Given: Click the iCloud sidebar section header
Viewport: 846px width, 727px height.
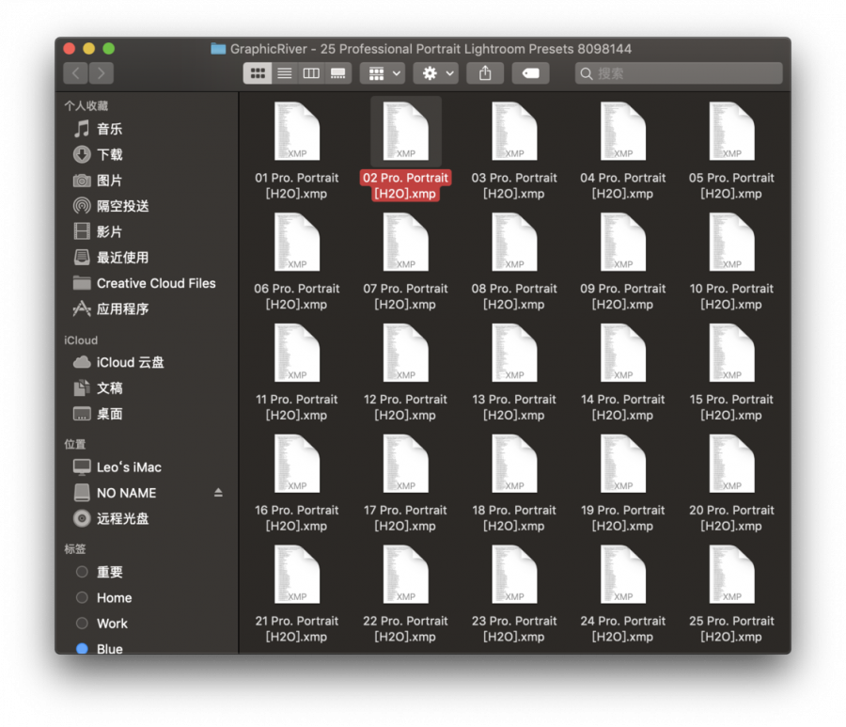Looking at the screenshot, I should pos(81,340).
